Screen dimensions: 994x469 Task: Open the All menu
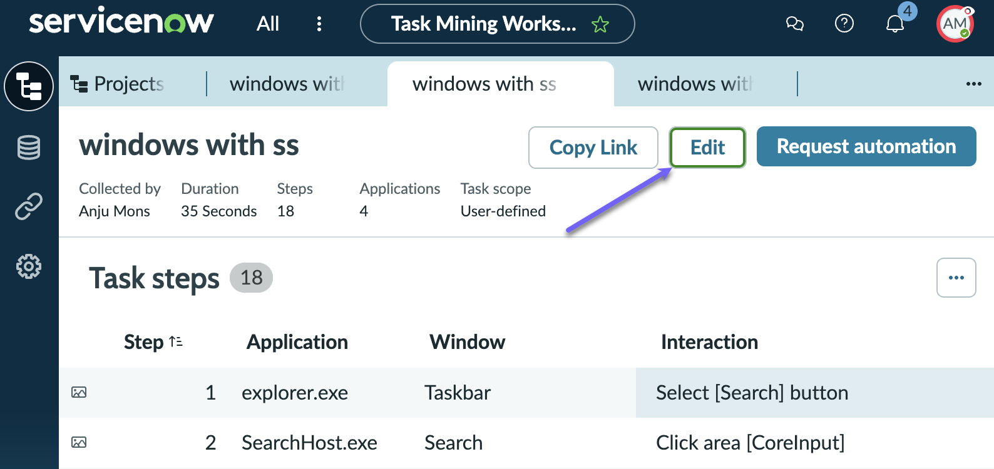[268, 24]
